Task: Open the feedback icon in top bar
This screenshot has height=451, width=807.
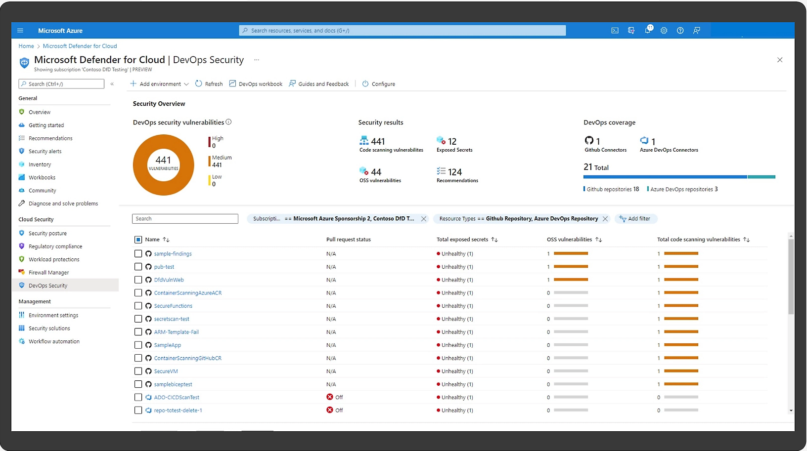Action: pyautogui.click(x=697, y=31)
